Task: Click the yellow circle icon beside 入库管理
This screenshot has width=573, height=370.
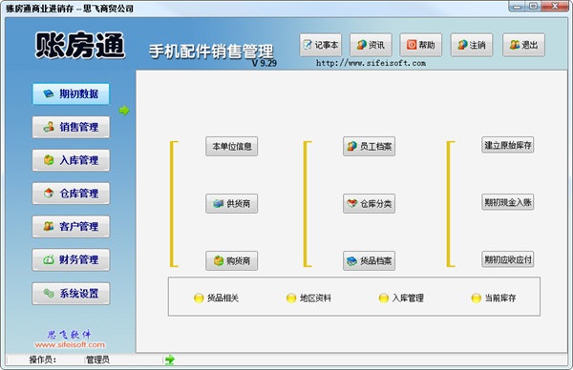Action: coord(384,298)
